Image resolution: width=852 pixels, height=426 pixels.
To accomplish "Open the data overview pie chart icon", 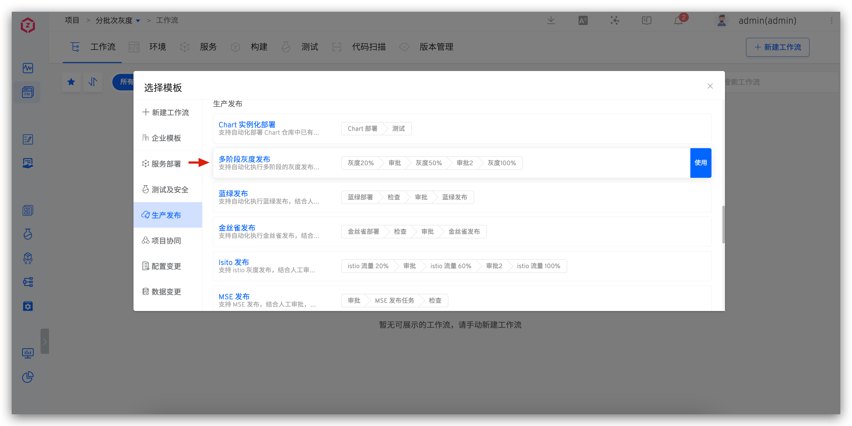I will 28,377.
